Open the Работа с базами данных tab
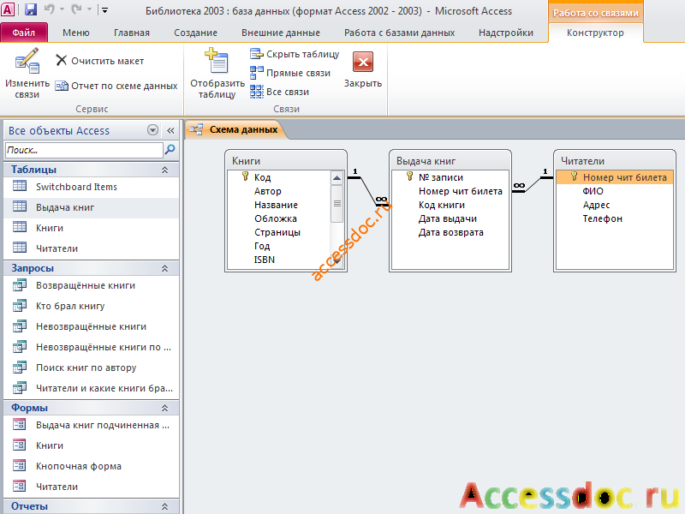Image resolution: width=685 pixels, height=514 pixels. (x=399, y=33)
